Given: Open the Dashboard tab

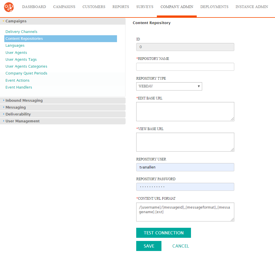Looking at the screenshot, I should click(34, 7).
